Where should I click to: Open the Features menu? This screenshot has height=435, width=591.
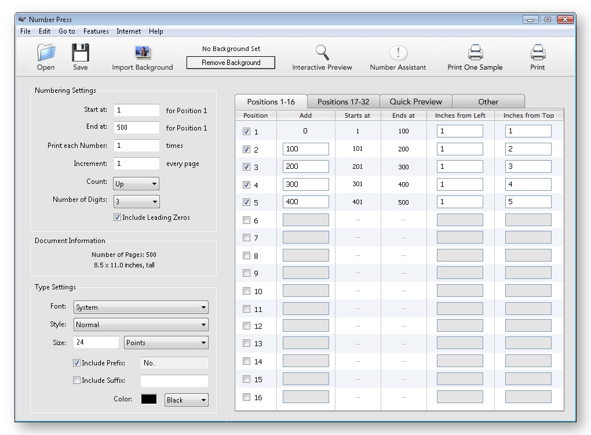click(96, 31)
